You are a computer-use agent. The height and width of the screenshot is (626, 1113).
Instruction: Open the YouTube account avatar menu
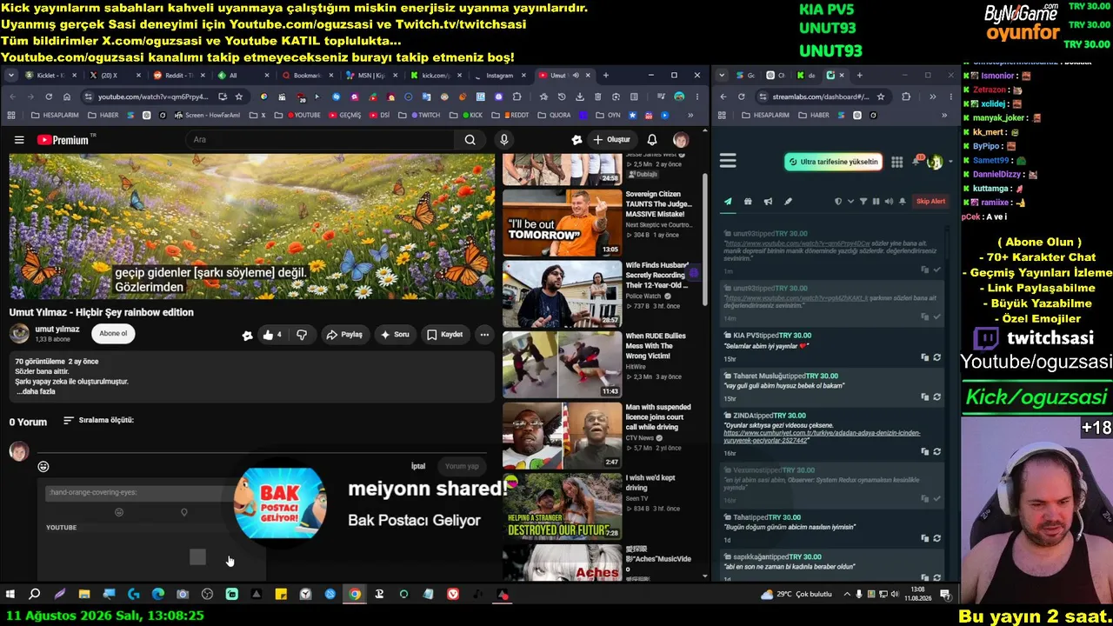(681, 140)
